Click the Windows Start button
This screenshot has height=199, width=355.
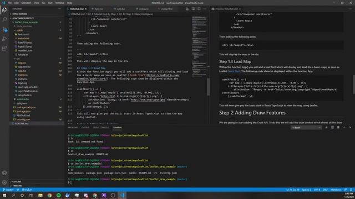[4, 195]
